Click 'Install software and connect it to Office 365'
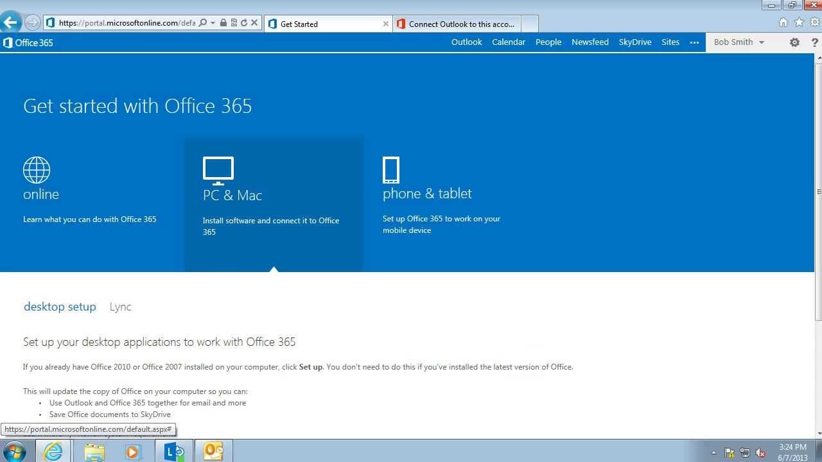The height and width of the screenshot is (462, 822). click(x=271, y=227)
